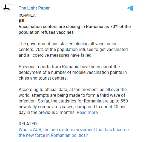Open the Telegram paper-plane icon
The width and height of the screenshot is (149, 142).
coord(130,8)
